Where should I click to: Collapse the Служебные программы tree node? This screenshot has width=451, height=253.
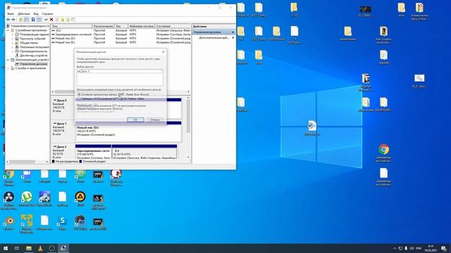coord(8,30)
